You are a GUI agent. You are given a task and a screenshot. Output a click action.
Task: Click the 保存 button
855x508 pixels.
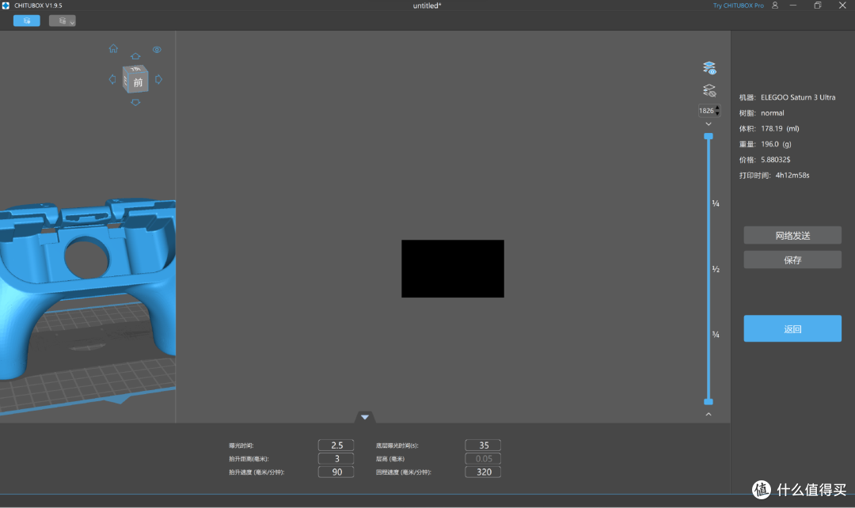792,260
